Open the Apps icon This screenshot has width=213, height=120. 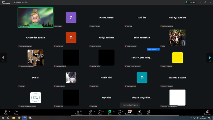(x=119, y=111)
